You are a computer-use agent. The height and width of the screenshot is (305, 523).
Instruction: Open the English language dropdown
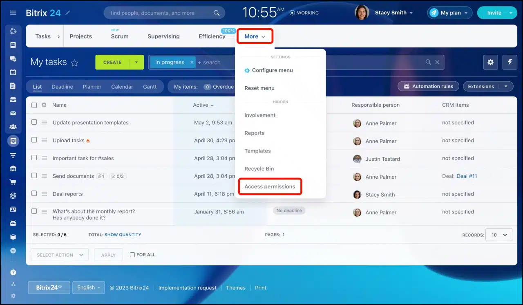click(x=88, y=287)
